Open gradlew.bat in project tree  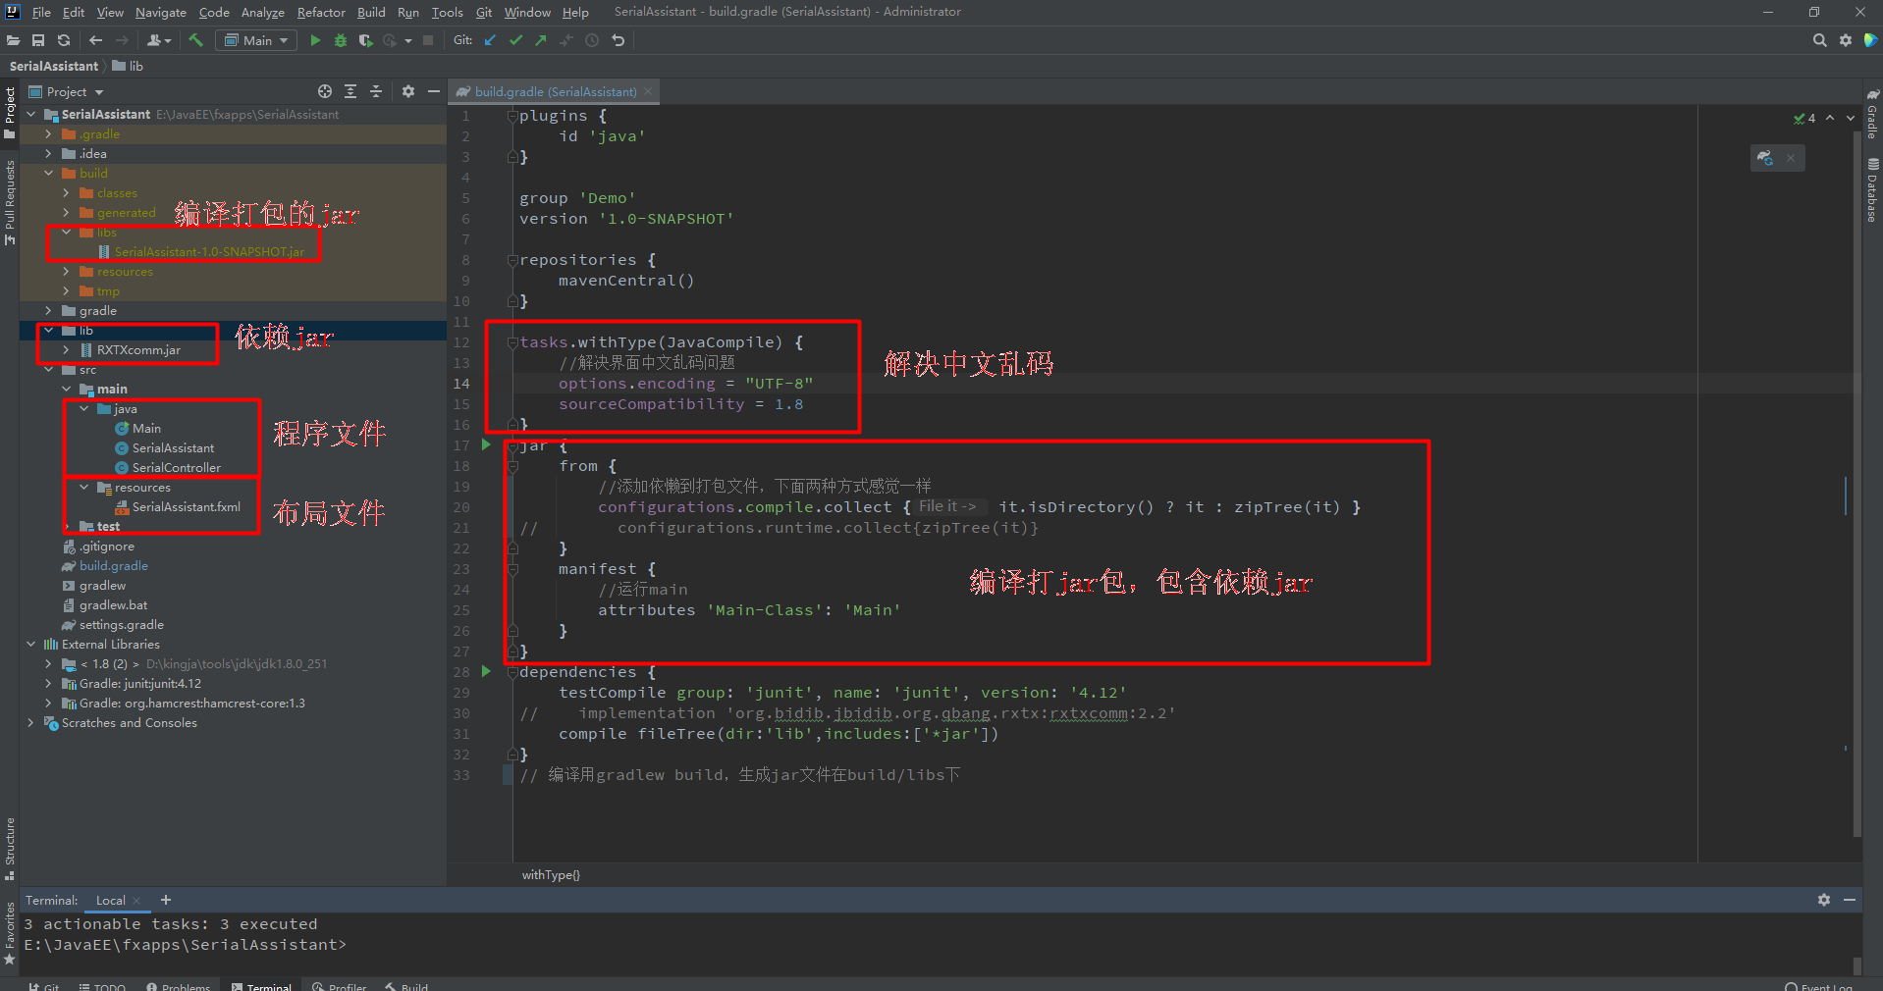coord(113,605)
